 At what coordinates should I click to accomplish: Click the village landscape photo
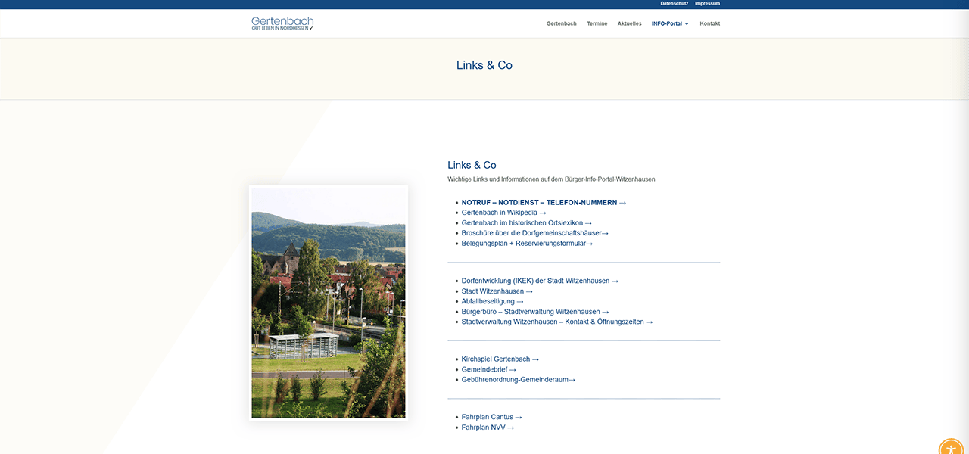(x=329, y=303)
